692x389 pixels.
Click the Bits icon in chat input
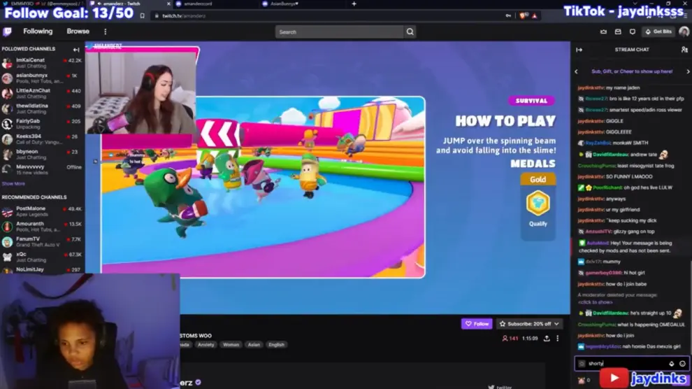671,364
